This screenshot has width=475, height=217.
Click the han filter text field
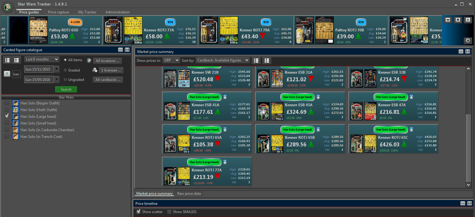17,74
